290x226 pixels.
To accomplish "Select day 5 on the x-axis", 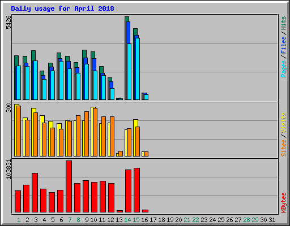I will [53, 220].
